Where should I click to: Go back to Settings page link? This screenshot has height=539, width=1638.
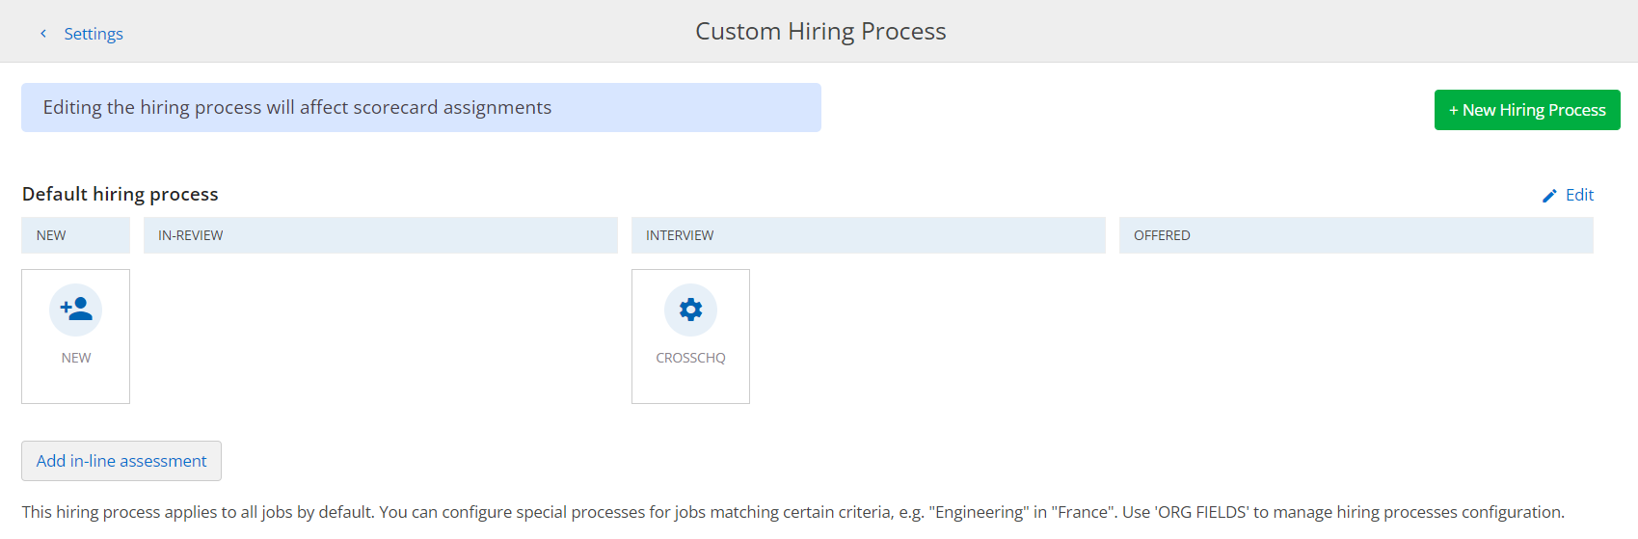[x=94, y=34]
